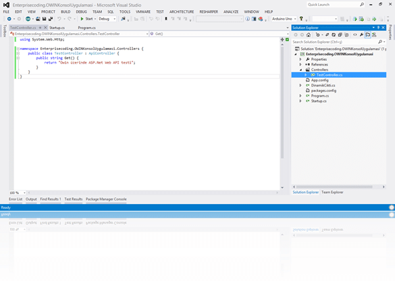Click the Arduino help question mark icon
This screenshot has width=395, height=281.
[301, 19]
